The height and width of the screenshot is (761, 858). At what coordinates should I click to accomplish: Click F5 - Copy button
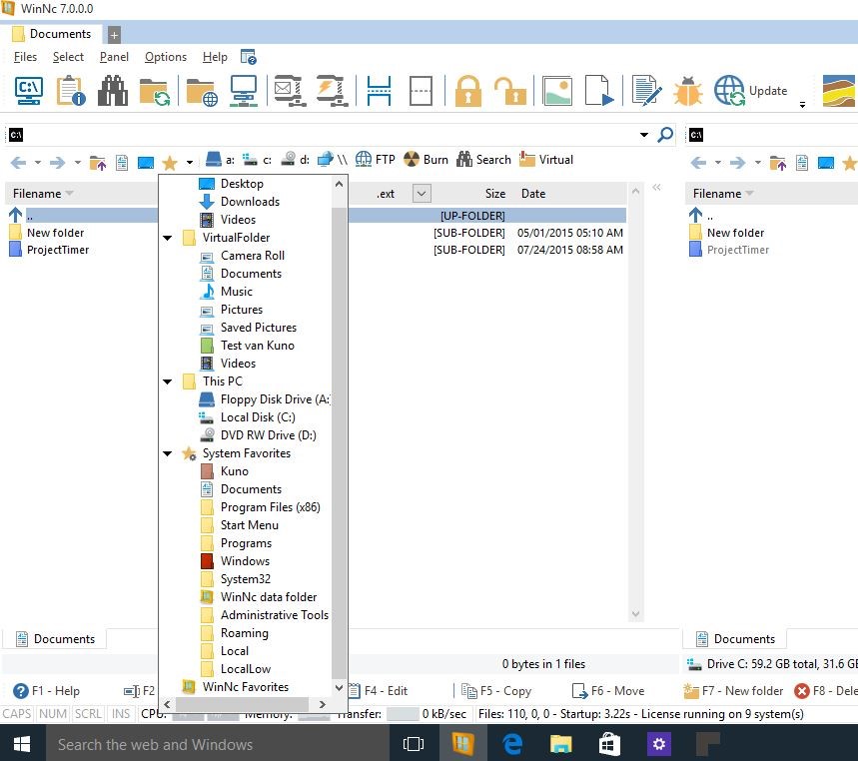coord(496,691)
